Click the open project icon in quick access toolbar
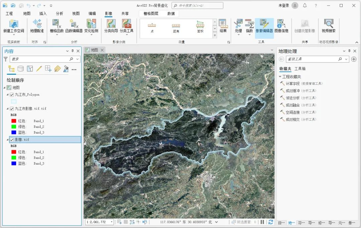The width and height of the screenshot is (361, 228). (x=13, y=5)
